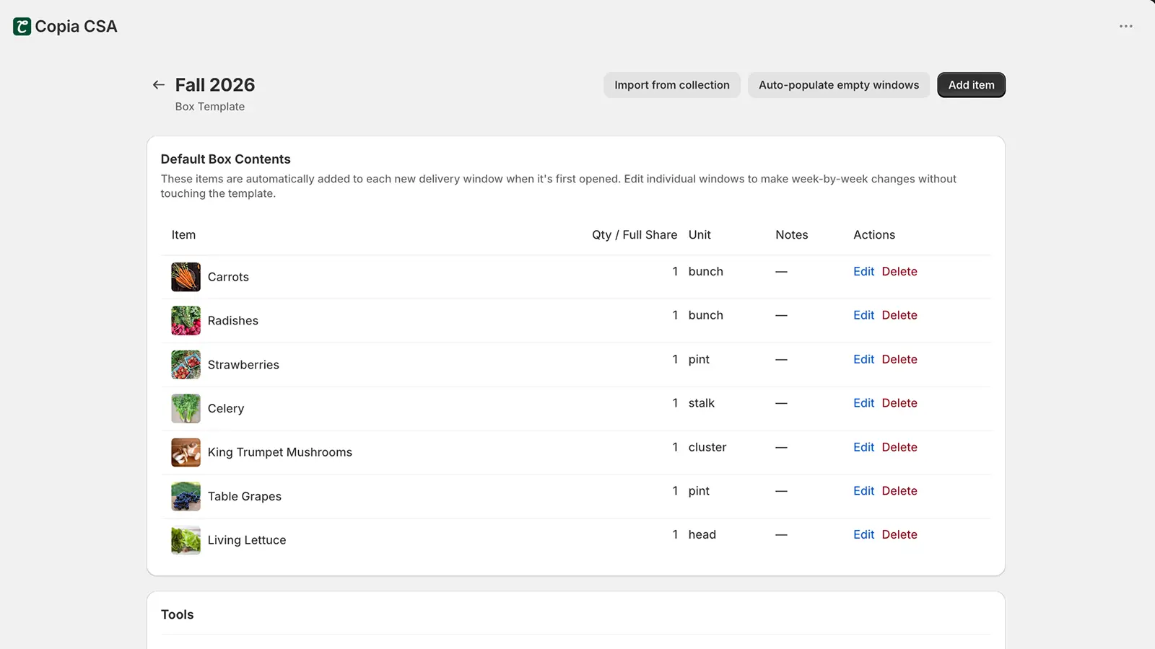The height and width of the screenshot is (649, 1155).
Task: Click the Table Grapes item name
Action: 245,496
